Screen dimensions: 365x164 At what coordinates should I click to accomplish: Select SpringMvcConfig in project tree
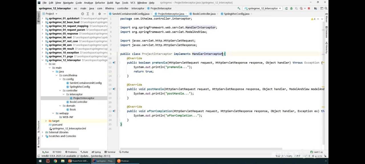pyautogui.click(x=80, y=87)
